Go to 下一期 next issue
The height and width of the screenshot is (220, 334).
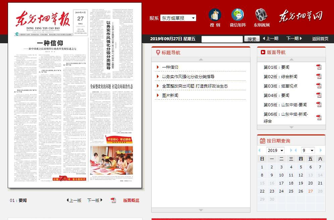click(x=294, y=39)
